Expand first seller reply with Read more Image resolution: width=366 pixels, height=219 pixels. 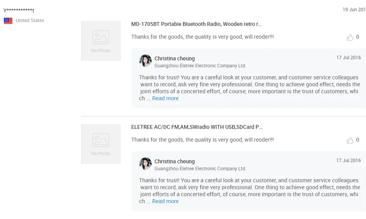tap(165, 98)
